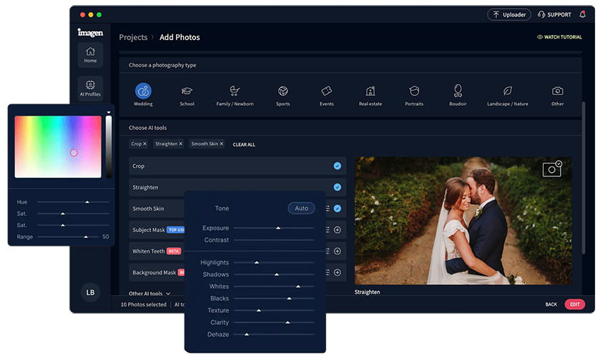Image resolution: width=608 pixels, height=355 pixels.
Task: Open the color picker dropdown arrow
Action: coord(109,113)
